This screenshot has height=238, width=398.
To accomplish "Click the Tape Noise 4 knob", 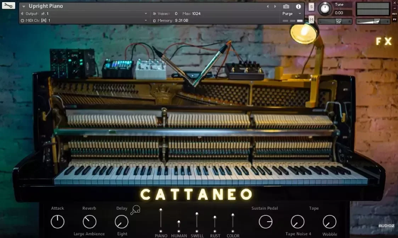I will pyautogui.click(x=297, y=221).
